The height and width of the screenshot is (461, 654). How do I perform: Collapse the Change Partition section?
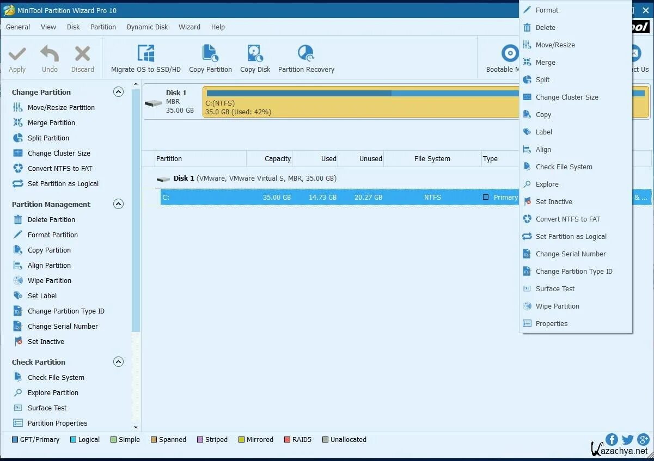(x=118, y=92)
